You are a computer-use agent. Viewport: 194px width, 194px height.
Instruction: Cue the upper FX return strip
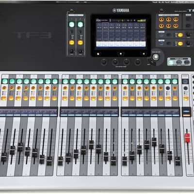pos(169,35)
